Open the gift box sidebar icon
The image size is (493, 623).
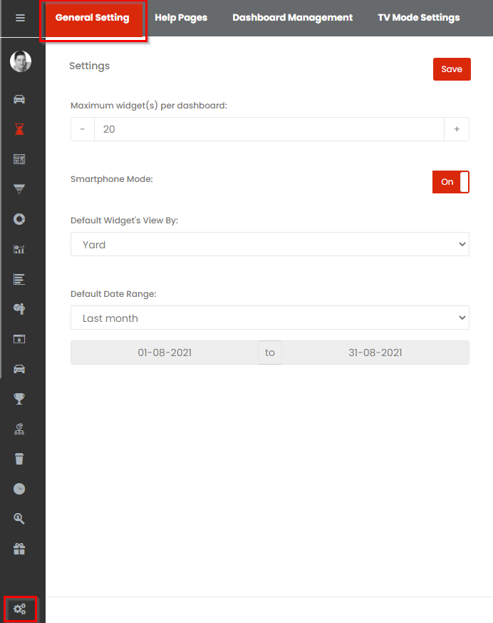(x=19, y=549)
